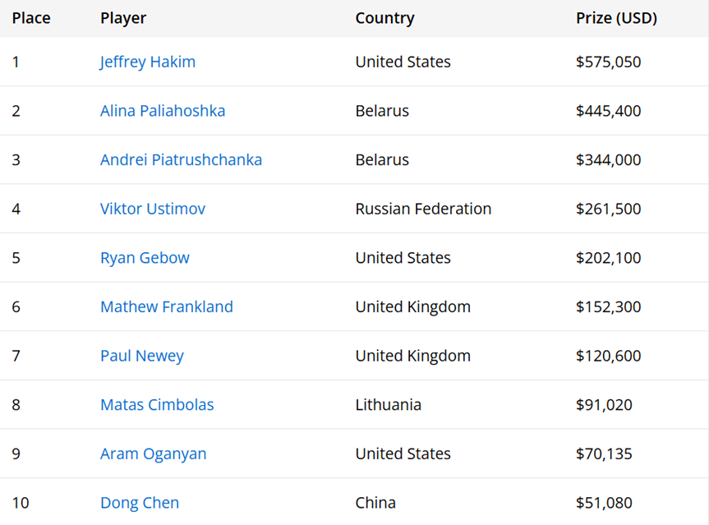This screenshot has height=525, width=709.
Task: Open the Mathew Frankland link
Action: click(167, 306)
